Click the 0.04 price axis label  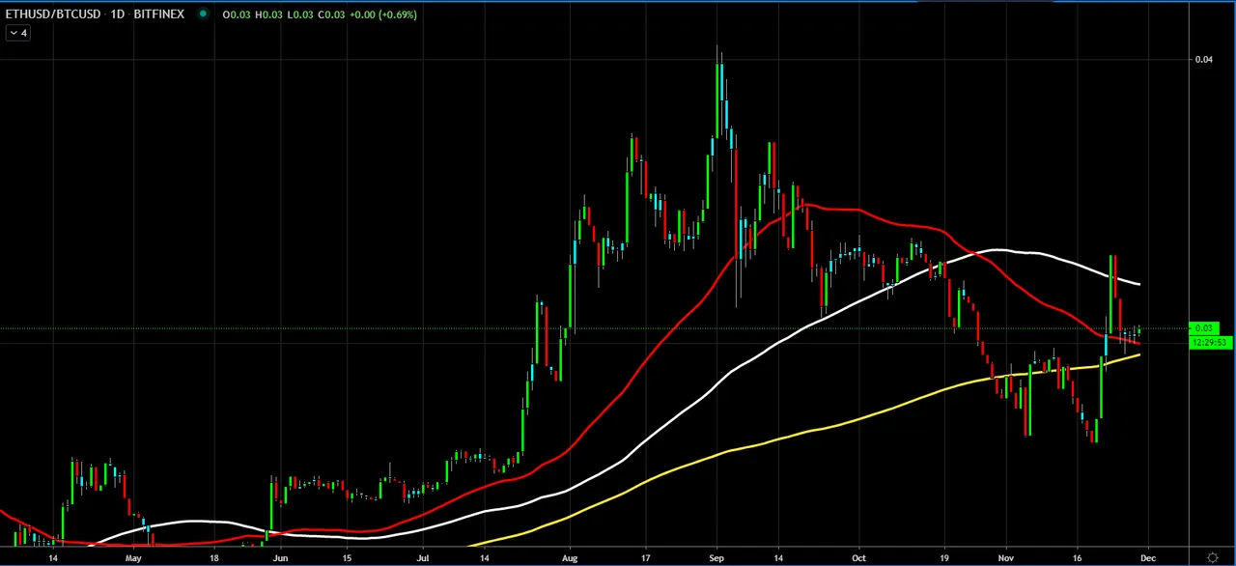[1204, 60]
